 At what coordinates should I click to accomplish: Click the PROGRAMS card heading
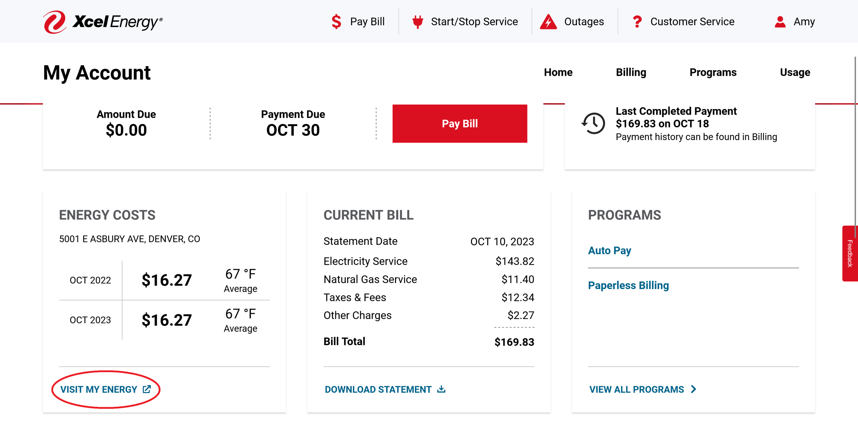pyautogui.click(x=624, y=215)
